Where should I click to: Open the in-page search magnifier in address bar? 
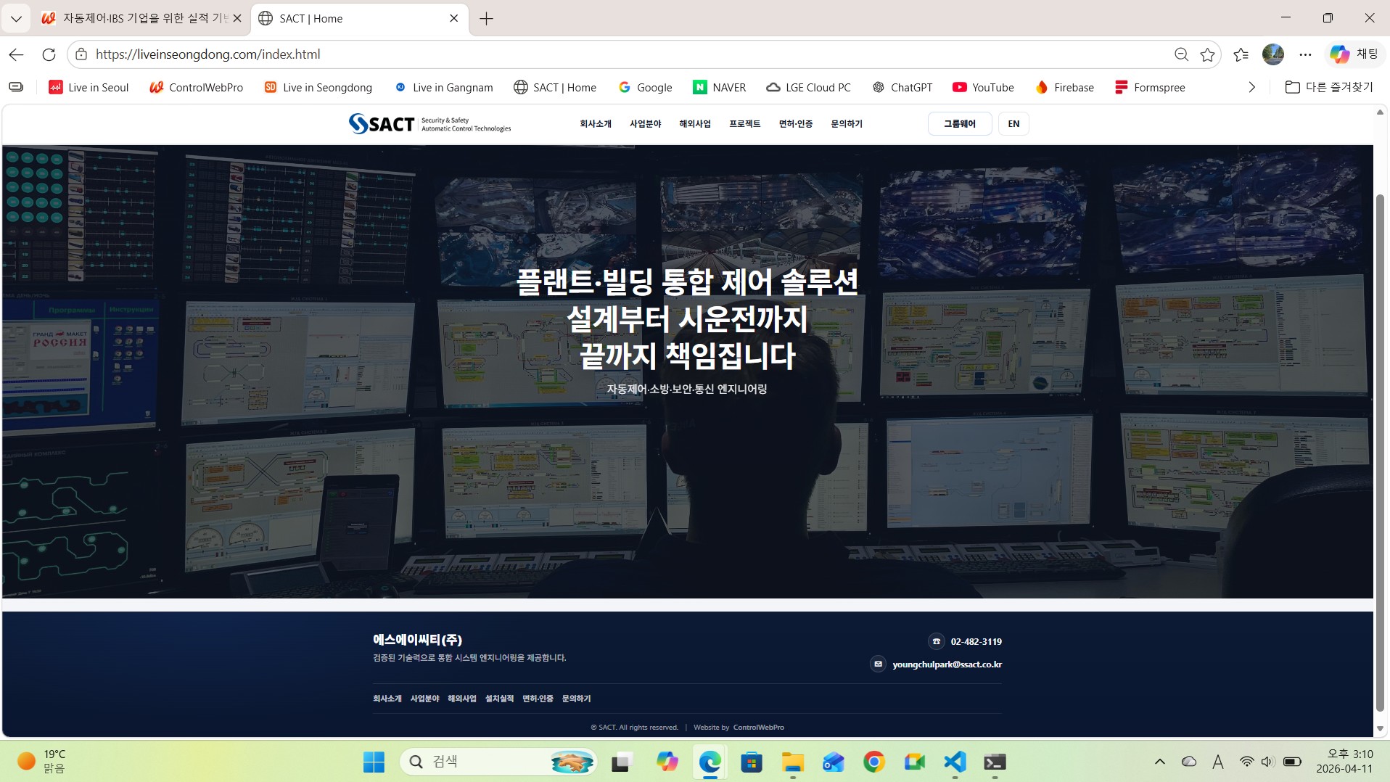(1182, 54)
